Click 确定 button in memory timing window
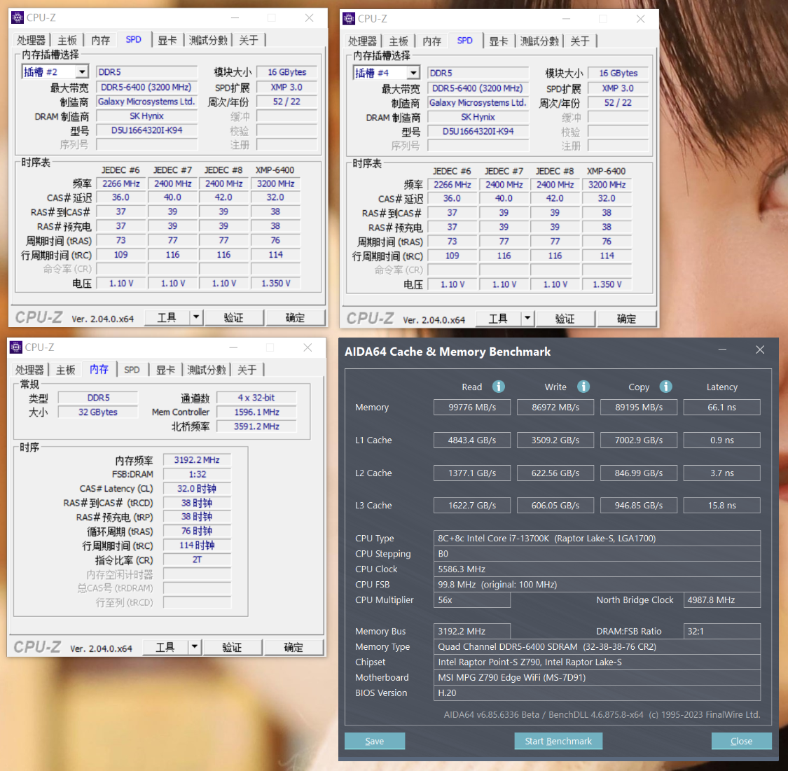Viewport: 788px width, 771px height. point(293,647)
